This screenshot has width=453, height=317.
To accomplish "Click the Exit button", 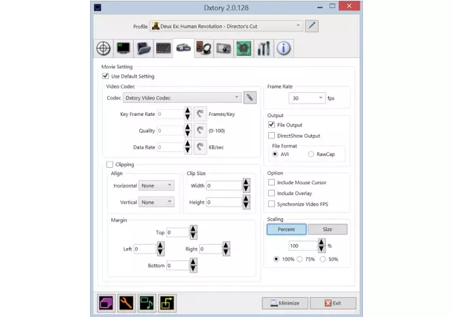I will click(x=333, y=303).
